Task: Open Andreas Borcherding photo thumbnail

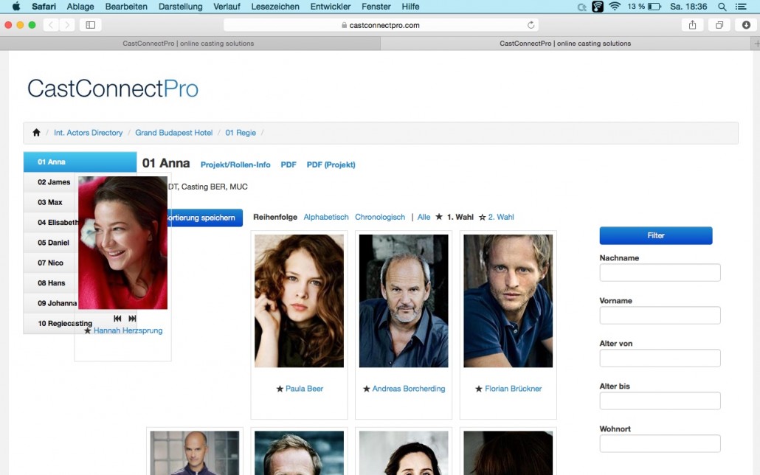Action: (404, 301)
